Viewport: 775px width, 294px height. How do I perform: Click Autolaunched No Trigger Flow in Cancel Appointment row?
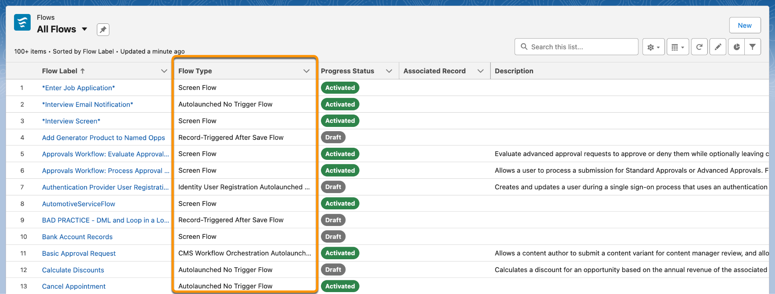225,286
